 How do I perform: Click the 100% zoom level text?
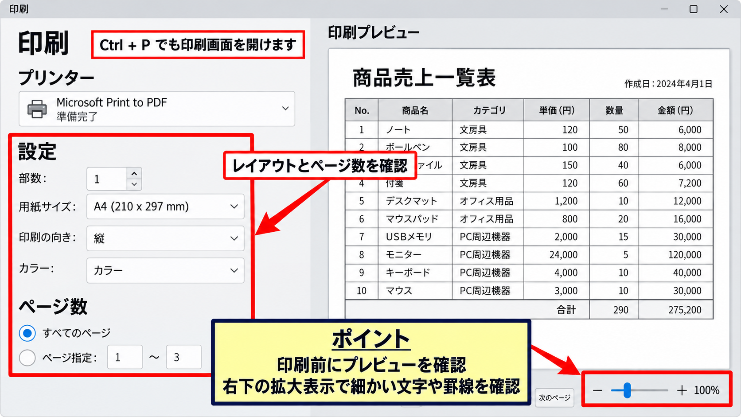706,390
